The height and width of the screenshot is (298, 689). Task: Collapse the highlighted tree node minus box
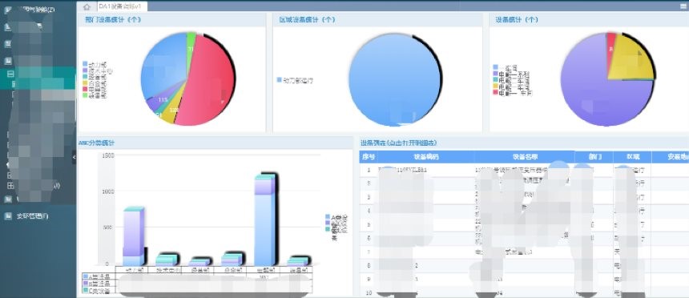pyautogui.click(x=10, y=74)
